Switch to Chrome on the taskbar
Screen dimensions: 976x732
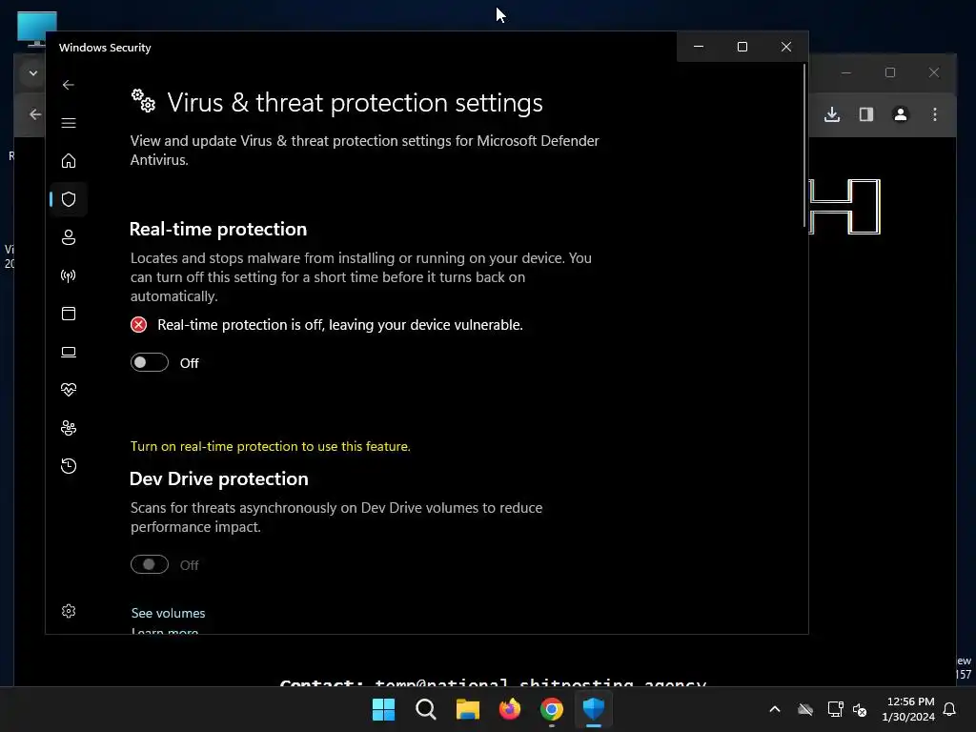click(x=552, y=709)
